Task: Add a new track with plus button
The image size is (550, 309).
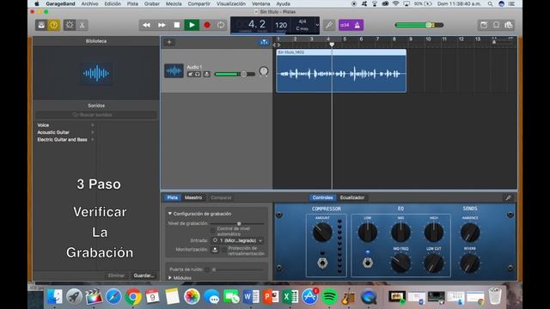Action: point(169,42)
